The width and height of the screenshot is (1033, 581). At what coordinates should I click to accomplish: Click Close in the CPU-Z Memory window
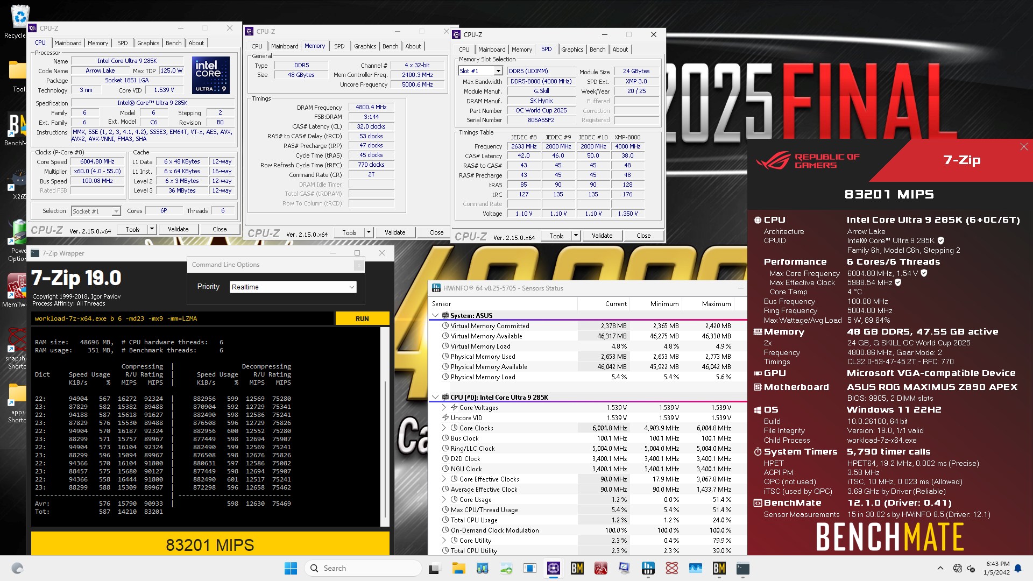pyautogui.click(x=436, y=232)
